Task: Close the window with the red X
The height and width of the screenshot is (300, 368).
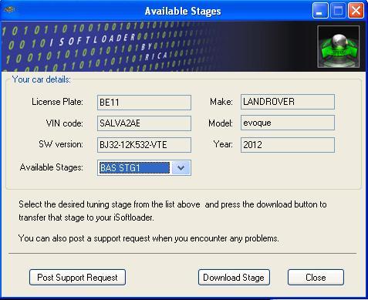Action: [x=356, y=11]
